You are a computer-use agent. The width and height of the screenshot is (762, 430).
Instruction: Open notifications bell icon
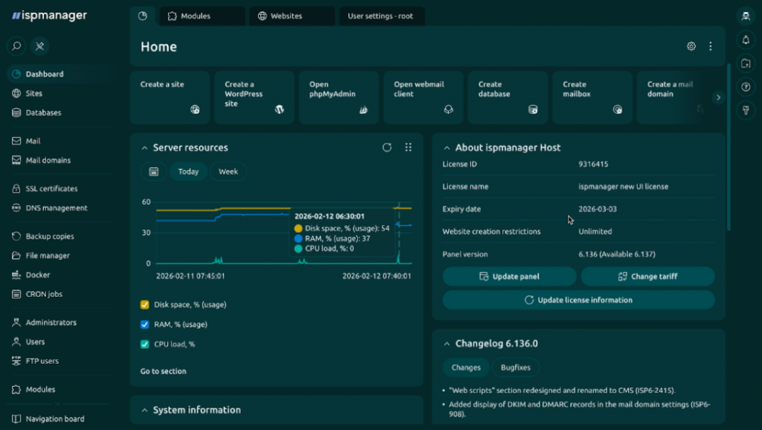tap(745, 40)
